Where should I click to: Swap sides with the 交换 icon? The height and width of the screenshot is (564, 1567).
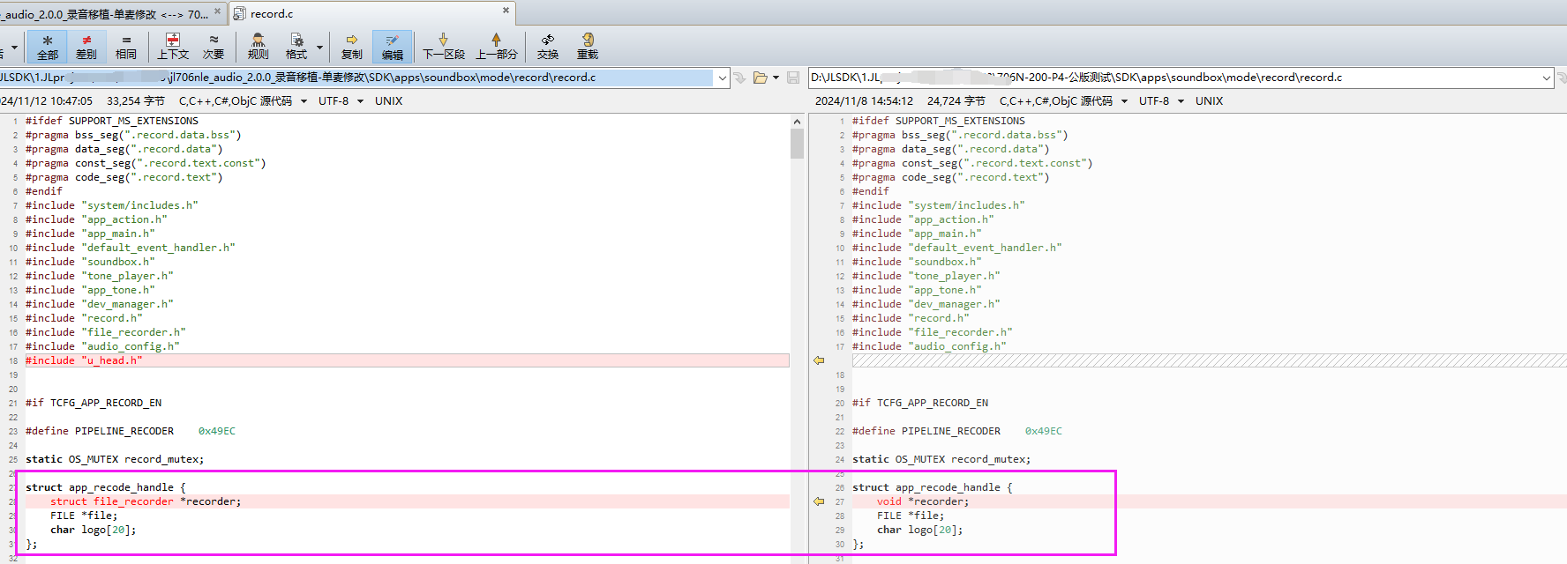(x=548, y=47)
